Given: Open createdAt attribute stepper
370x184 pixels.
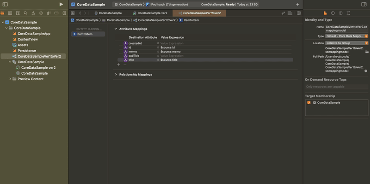Looking at the screenshot, I should pos(158,43).
